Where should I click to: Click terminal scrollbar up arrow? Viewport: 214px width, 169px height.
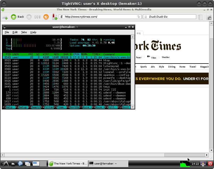click(133, 37)
